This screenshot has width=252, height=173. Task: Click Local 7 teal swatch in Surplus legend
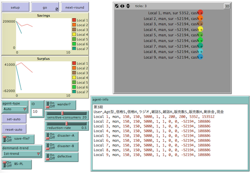(74, 92)
